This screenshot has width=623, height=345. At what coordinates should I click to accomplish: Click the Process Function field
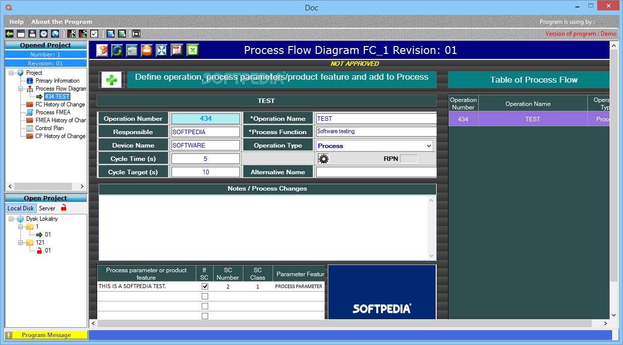pos(376,132)
